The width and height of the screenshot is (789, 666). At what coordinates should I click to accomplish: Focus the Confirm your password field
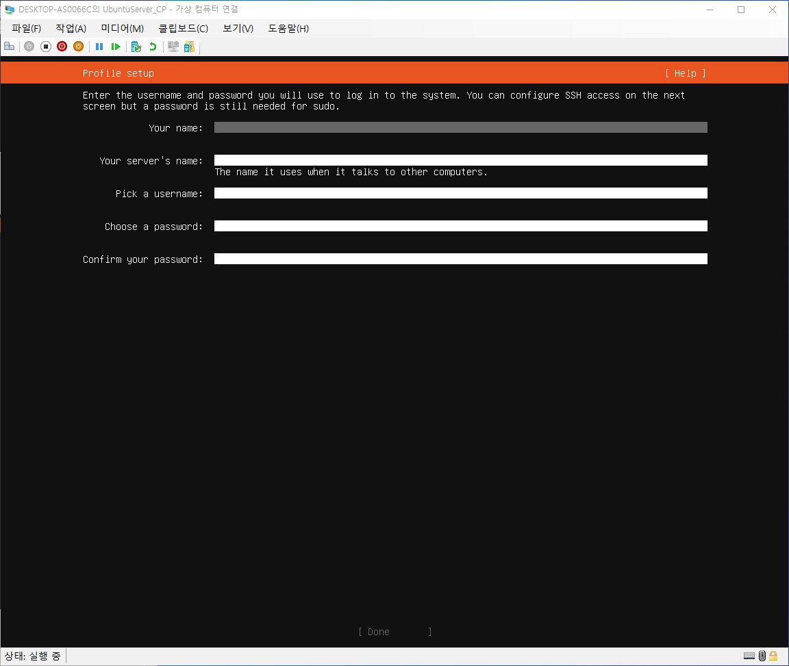[461, 259]
